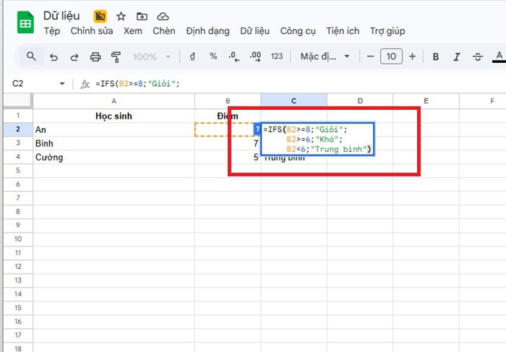Redo the last undone action

[74, 56]
